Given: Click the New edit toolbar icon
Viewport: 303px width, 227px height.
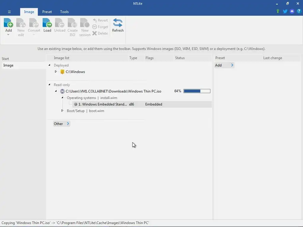Looking at the screenshot, I should 21,23.
